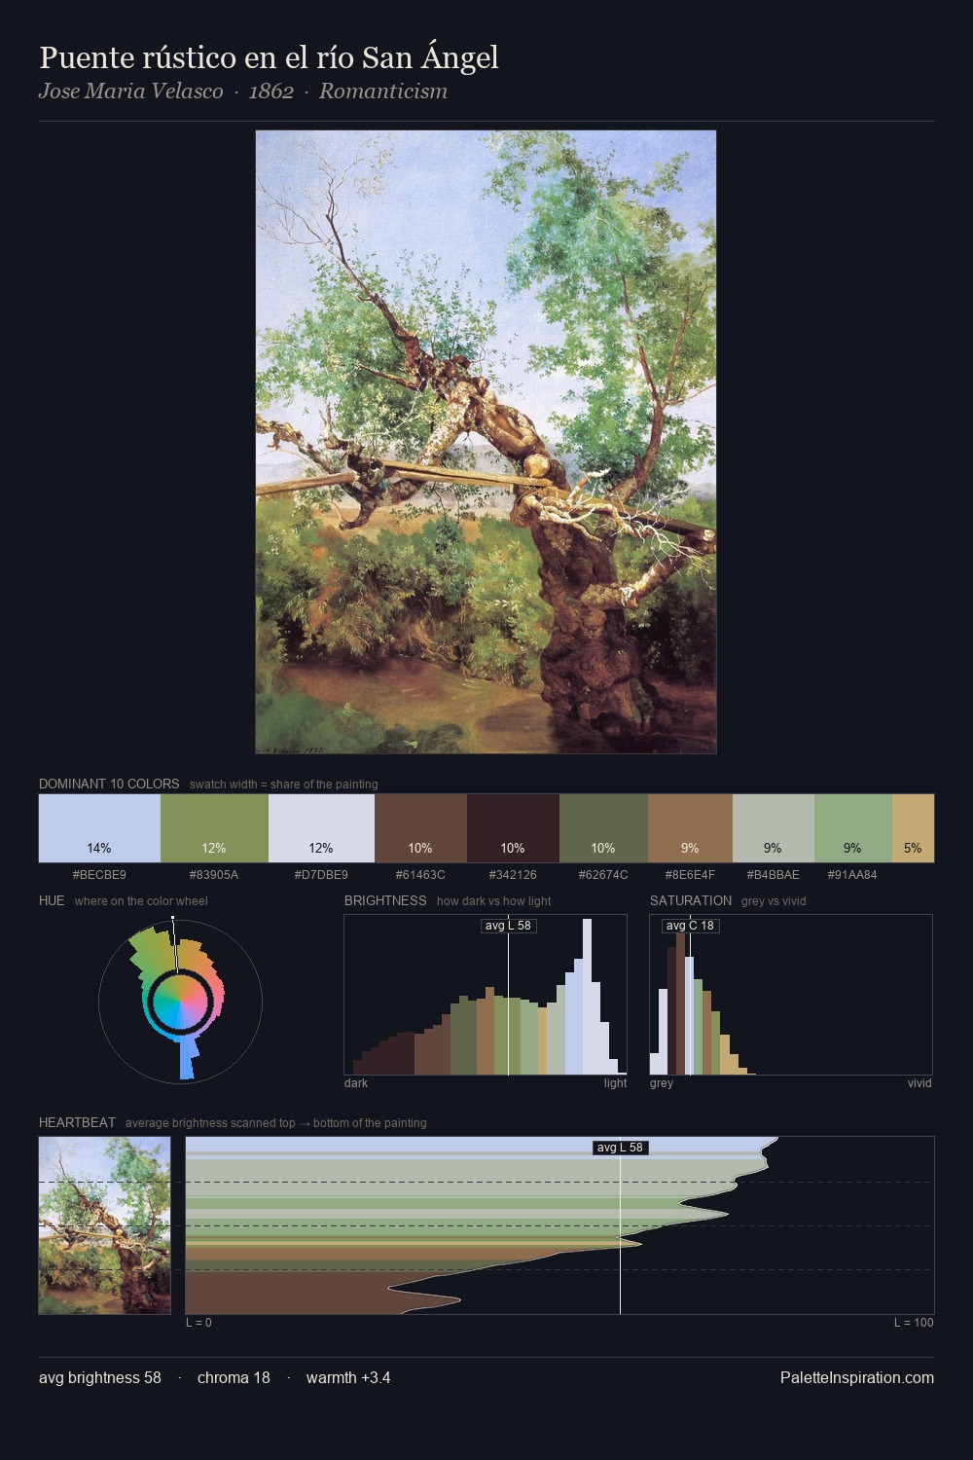This screenshot has height=1460, width=973.
Task: Click the 'avg L 58' label in the heartbeat chart
Action: 620,1148
